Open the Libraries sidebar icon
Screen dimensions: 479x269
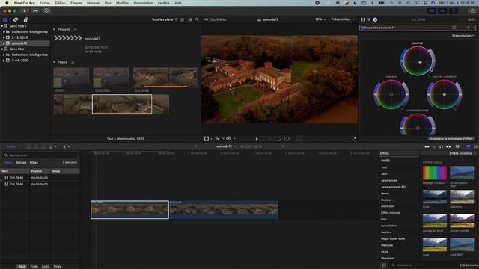pos(5,19)
